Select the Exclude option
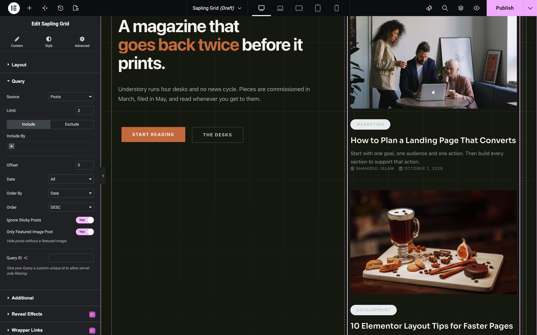This screenshot has height=335, width=537. pyautogui.click(x=72, y=124)
